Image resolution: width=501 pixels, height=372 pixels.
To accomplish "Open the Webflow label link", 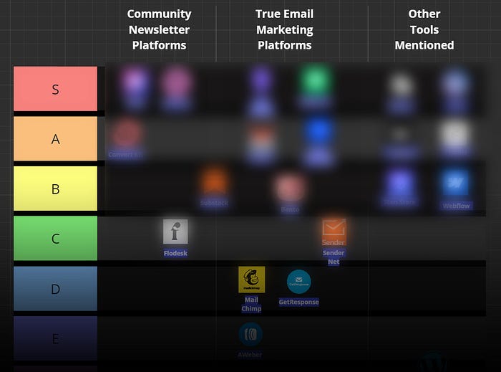I will [x=457, y=206].
